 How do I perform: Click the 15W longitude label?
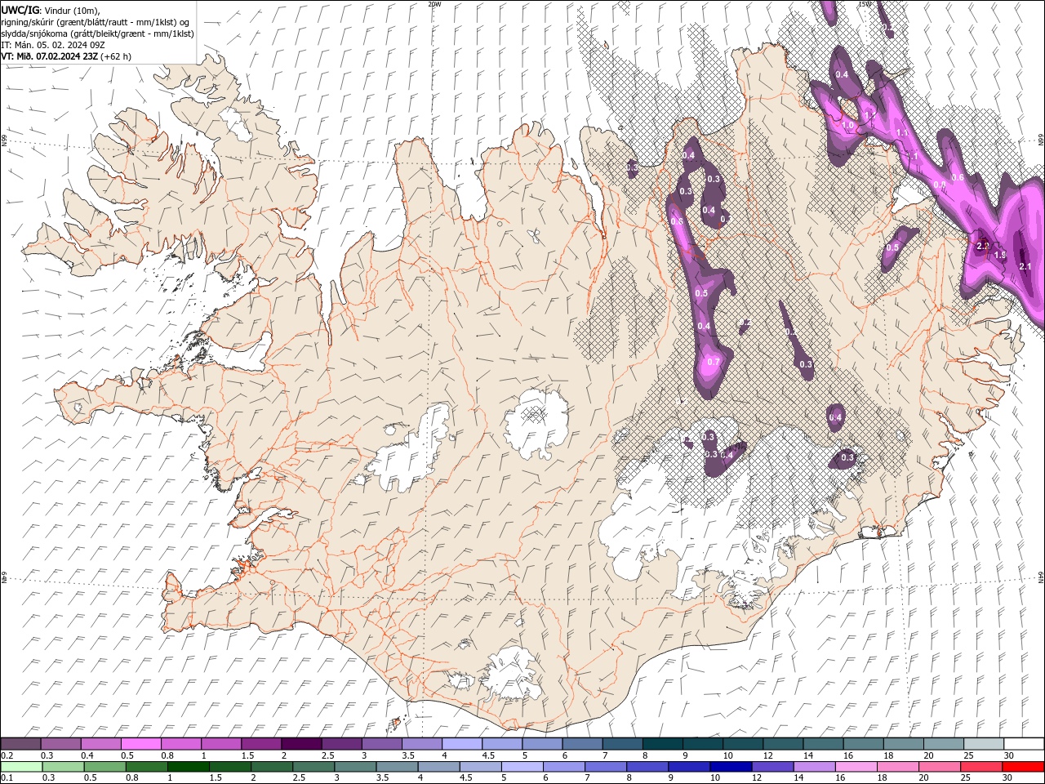[x=864, y=4]
